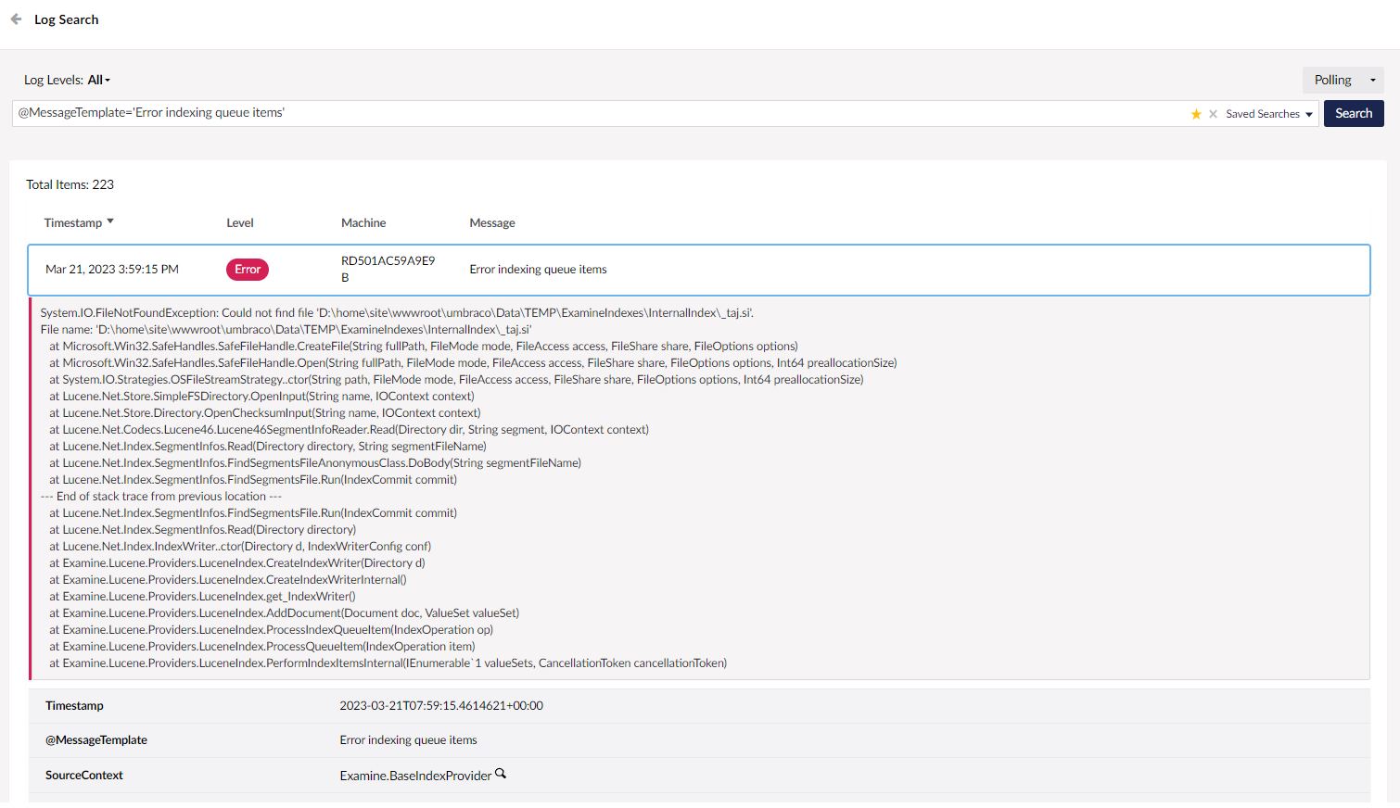1400x808 pixels.
Task: Click the Message column header
Action: 492,223
